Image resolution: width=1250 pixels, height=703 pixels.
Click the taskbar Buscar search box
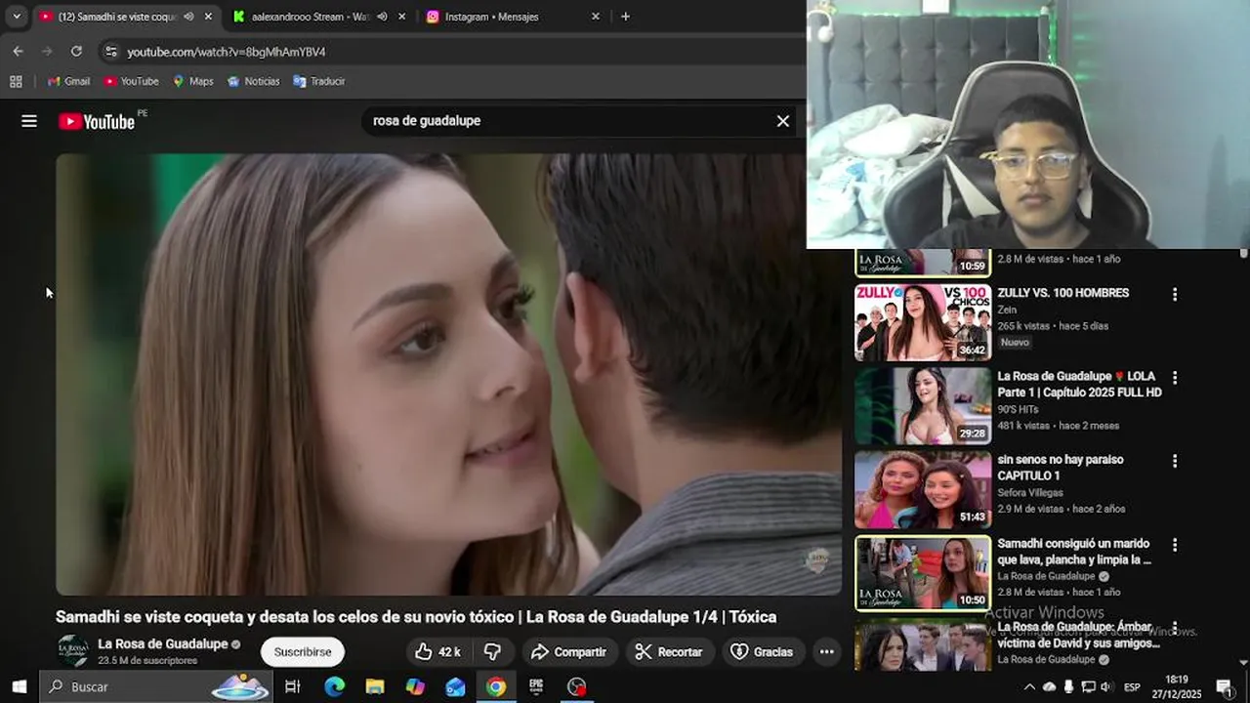(156, 686)
